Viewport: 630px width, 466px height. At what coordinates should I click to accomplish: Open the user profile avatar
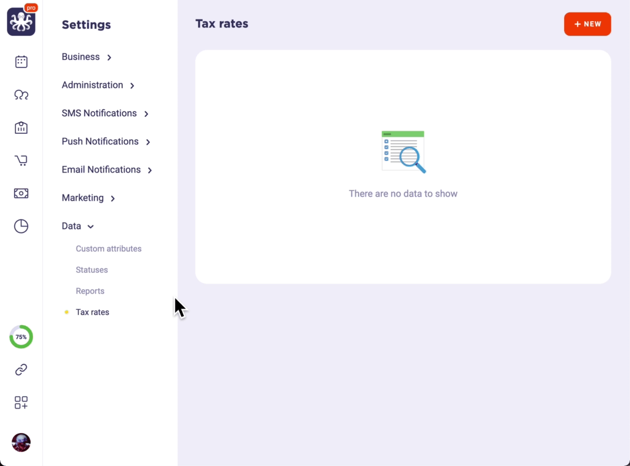[21, 443]
